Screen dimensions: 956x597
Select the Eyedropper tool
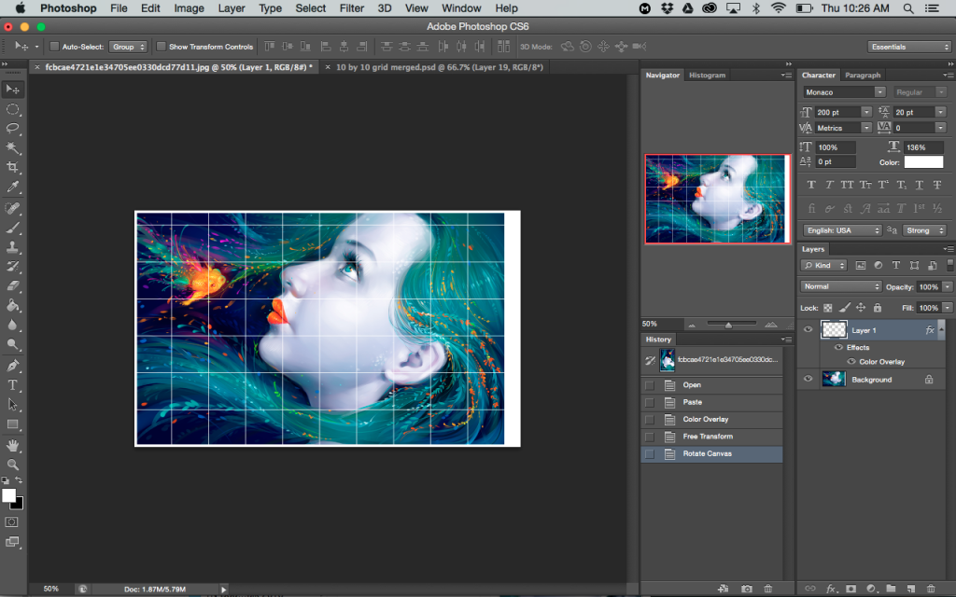(12, 187)
